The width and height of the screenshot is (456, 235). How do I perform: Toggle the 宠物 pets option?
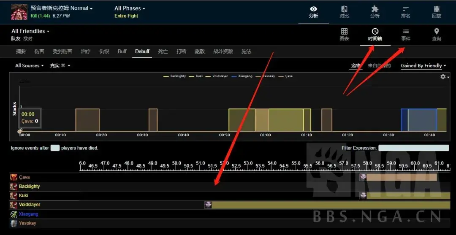pos(356,66)
